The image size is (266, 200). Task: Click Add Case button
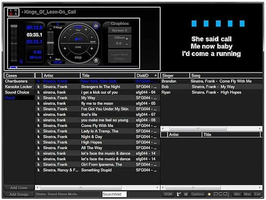pyautogui.click(x=19, y=188)
